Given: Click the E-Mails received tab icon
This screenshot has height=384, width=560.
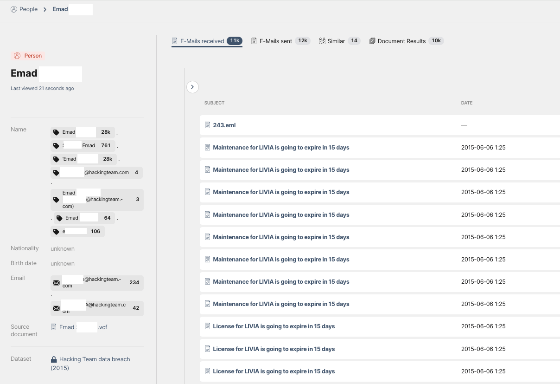Looking at the screenshot, I should (x=175, y=41).
